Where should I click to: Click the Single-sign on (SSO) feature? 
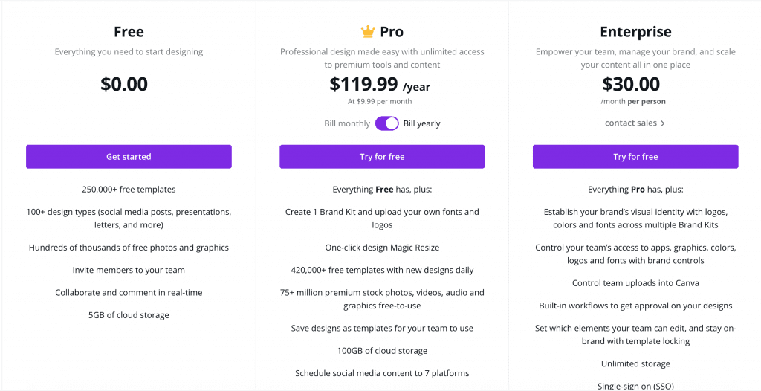(636, 386)
